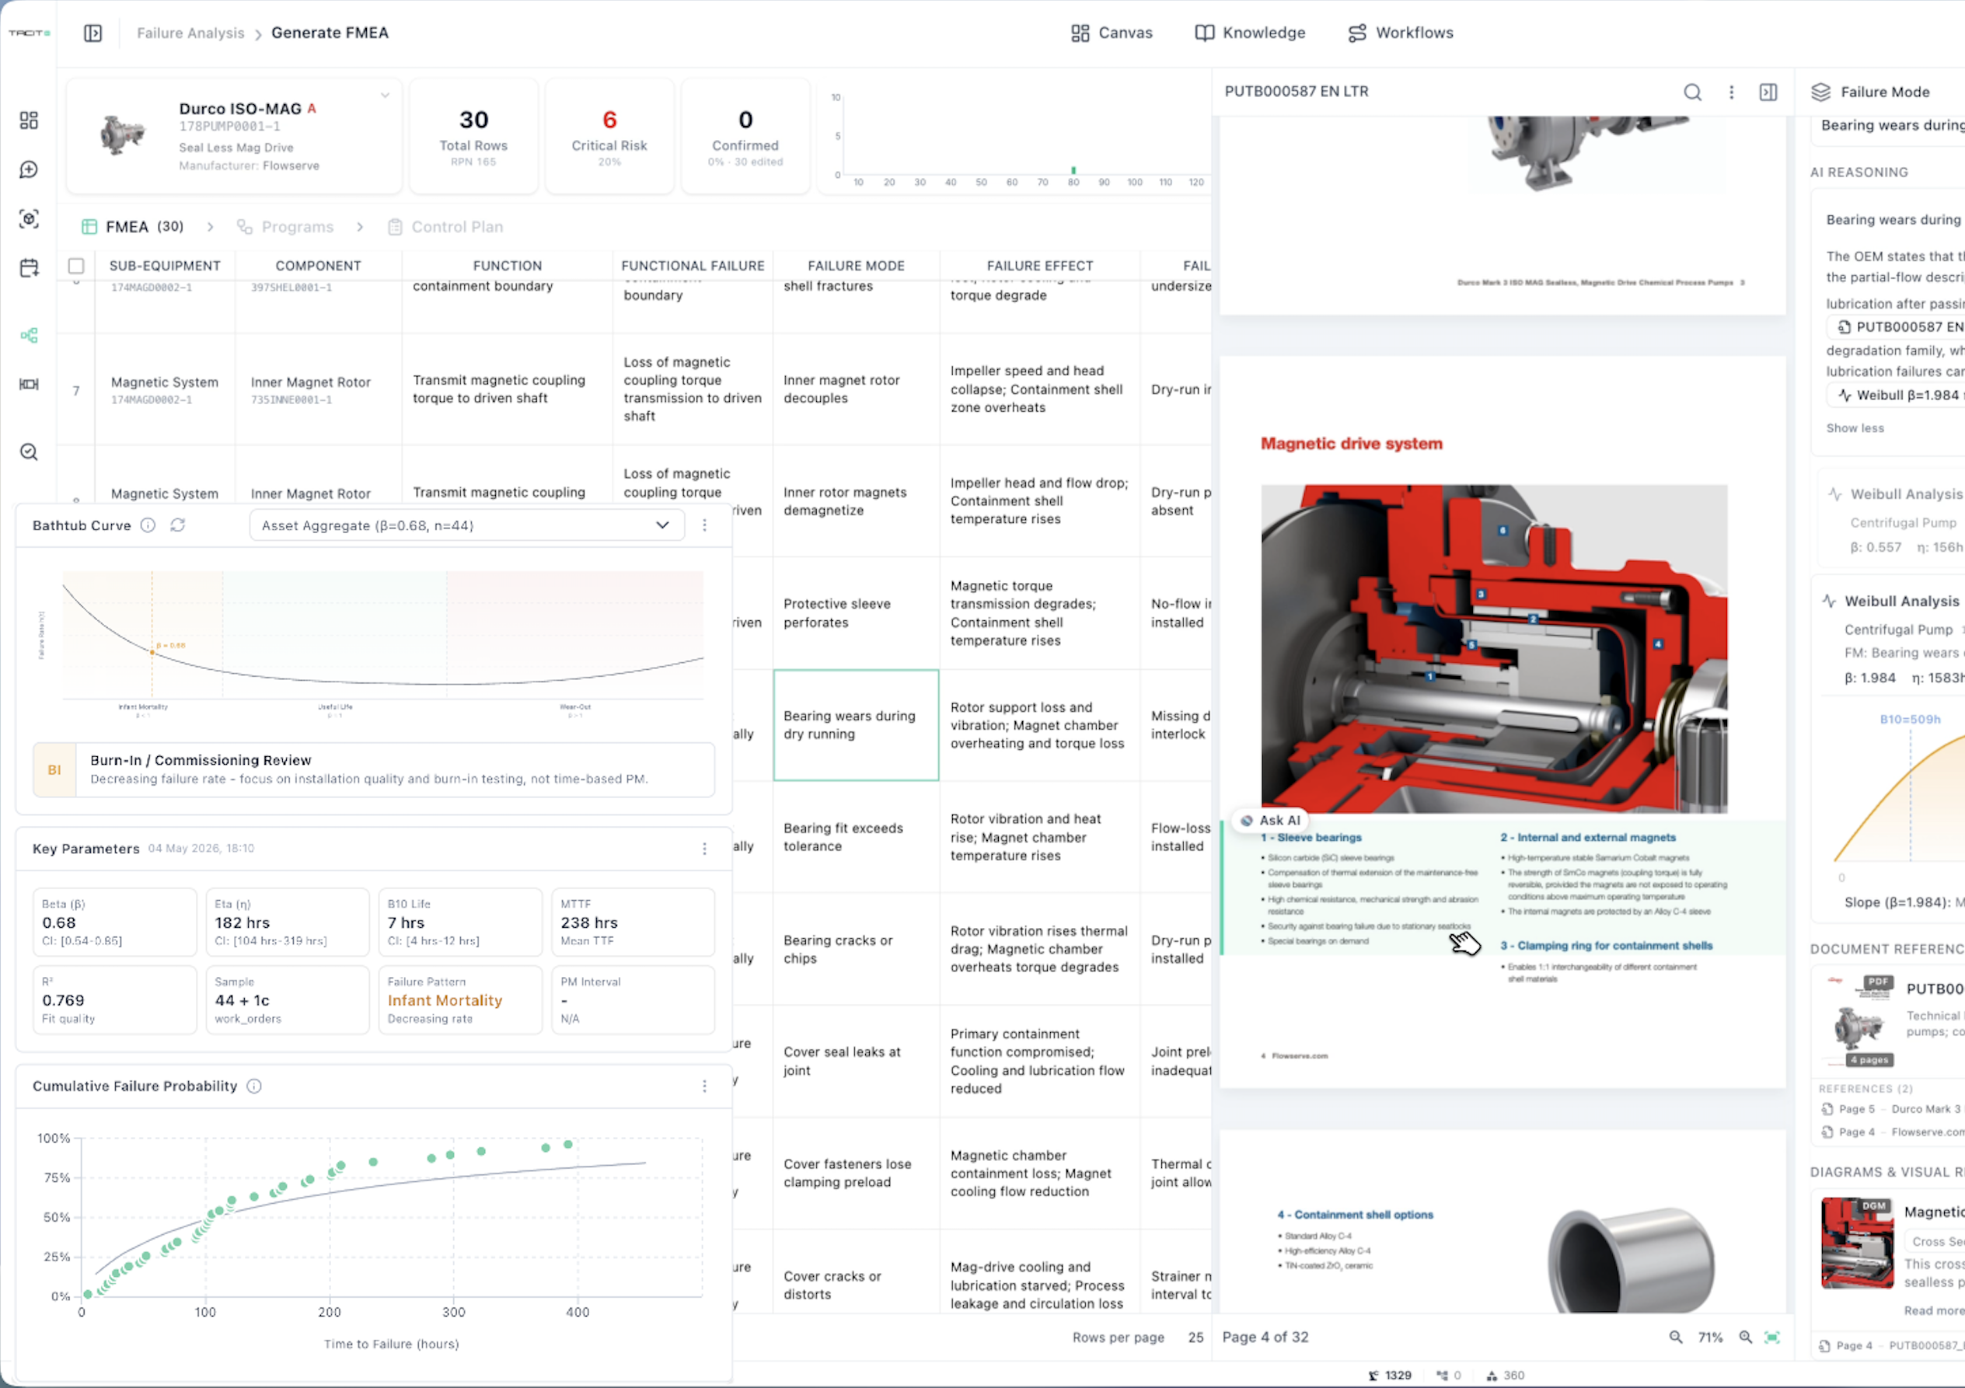Zoom in on the PDF page
The image size is (1965, 1388).
1745,1337
